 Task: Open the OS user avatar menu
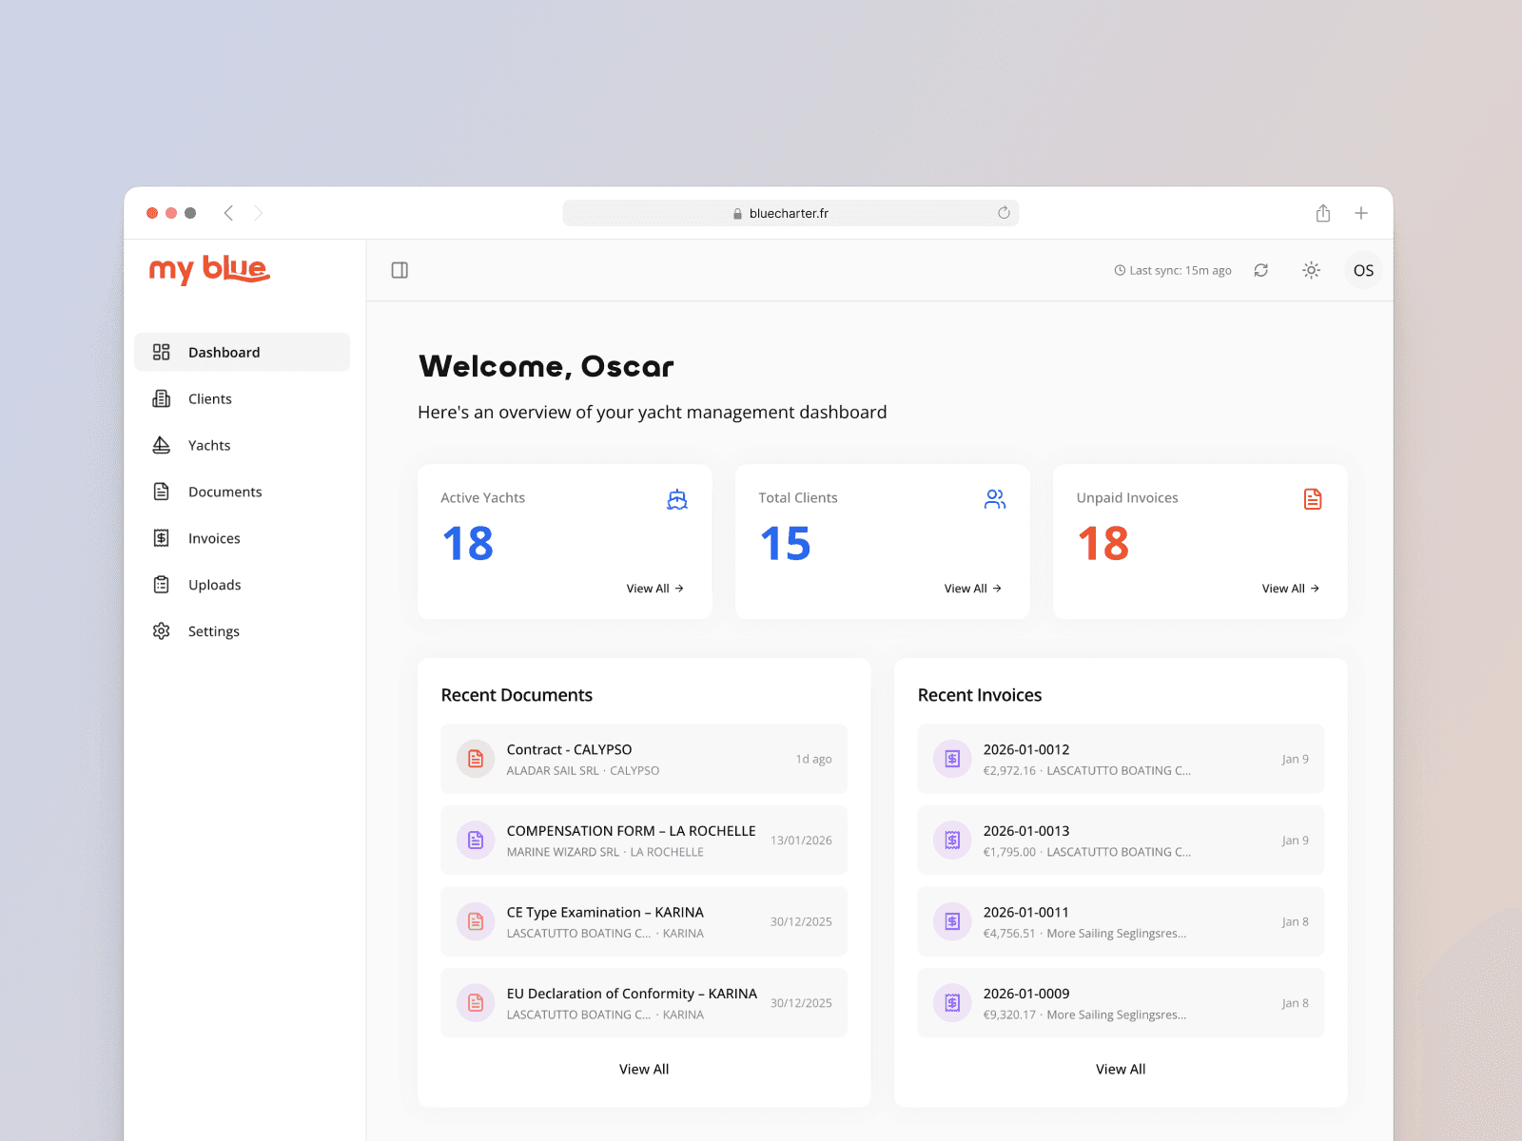[1363, 270]
